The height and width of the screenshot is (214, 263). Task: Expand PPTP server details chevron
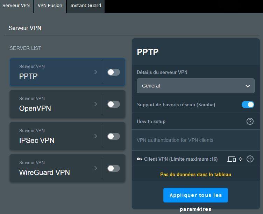point(96,72)
